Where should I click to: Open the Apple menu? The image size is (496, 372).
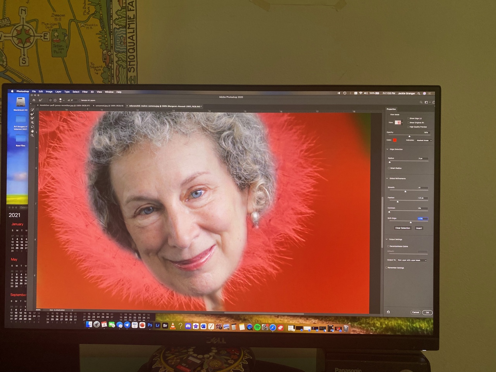12,91
